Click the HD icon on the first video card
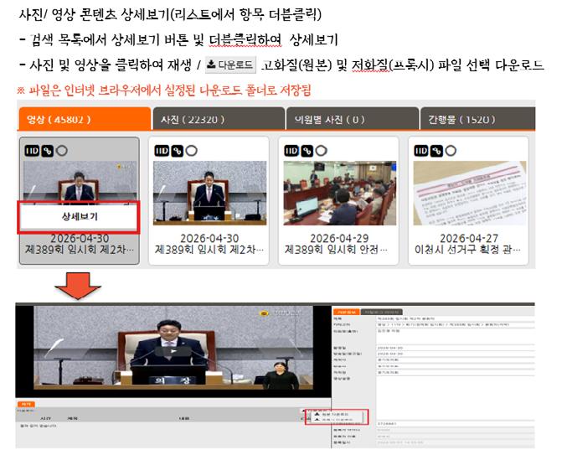Image resolution: width=567 pixels, height=455 pixels. click(x=32, y=151)
